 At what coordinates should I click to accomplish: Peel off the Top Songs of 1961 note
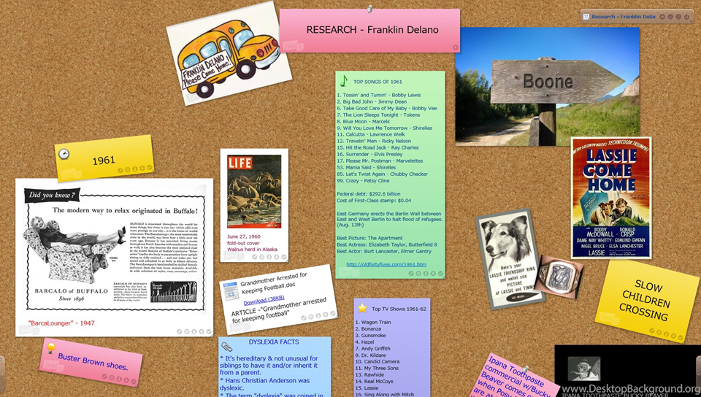click(x=440, y=273)
